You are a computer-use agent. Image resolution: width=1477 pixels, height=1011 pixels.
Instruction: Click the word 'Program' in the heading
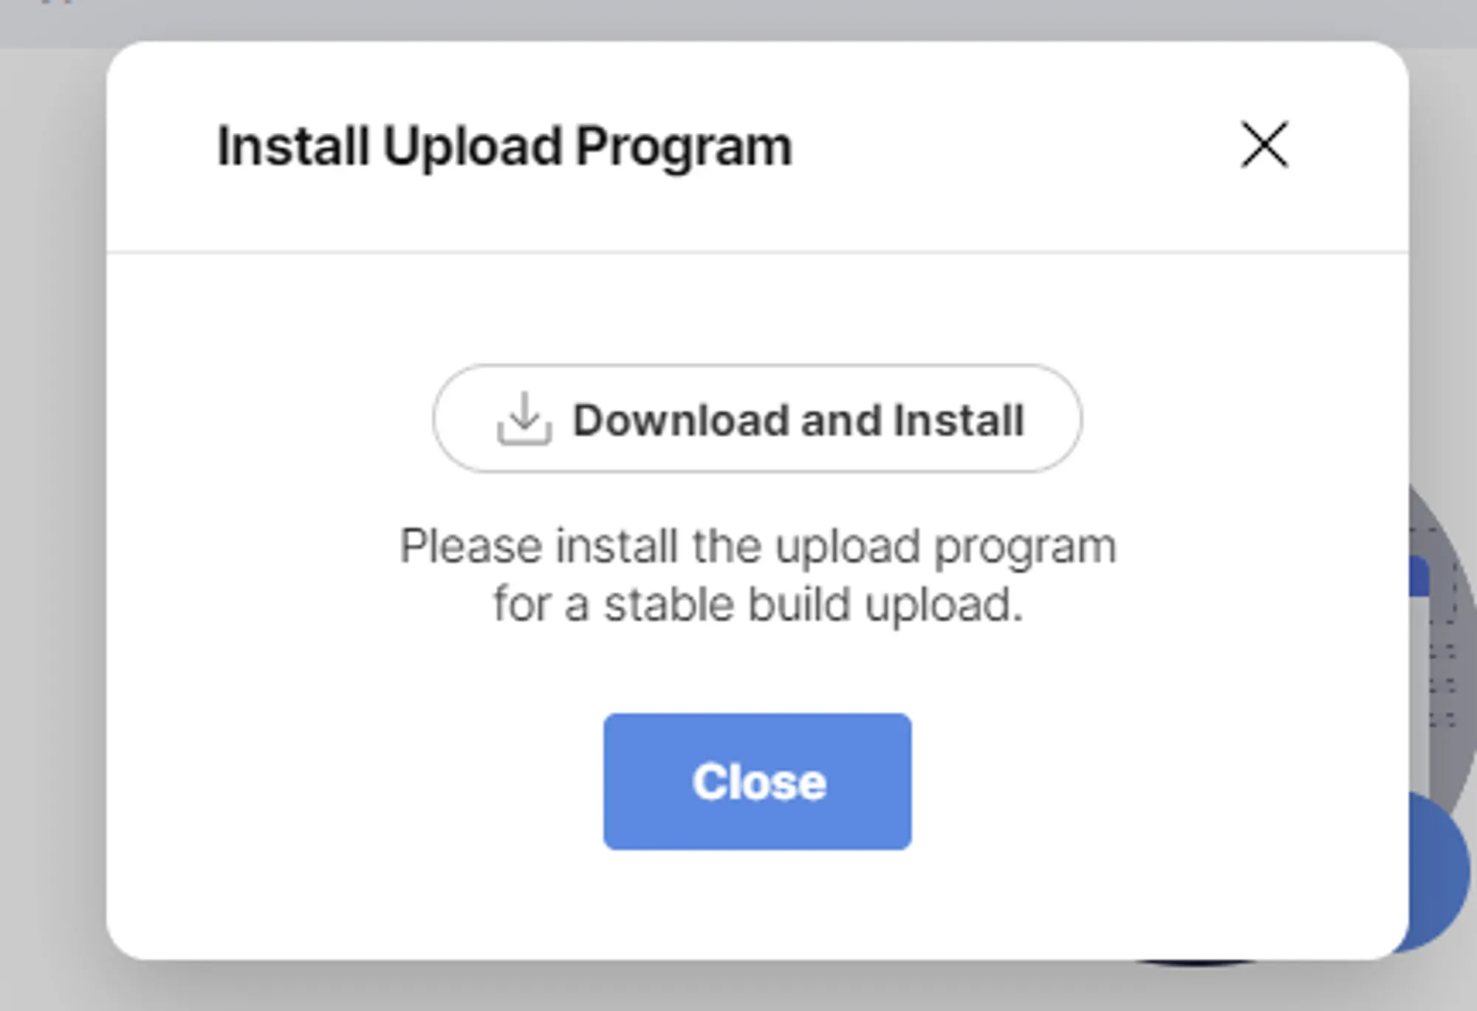coord(683,146)
